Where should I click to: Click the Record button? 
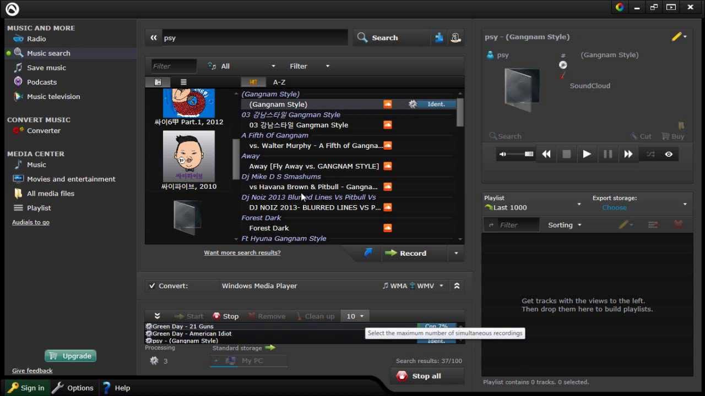click(x=406, y=253)
